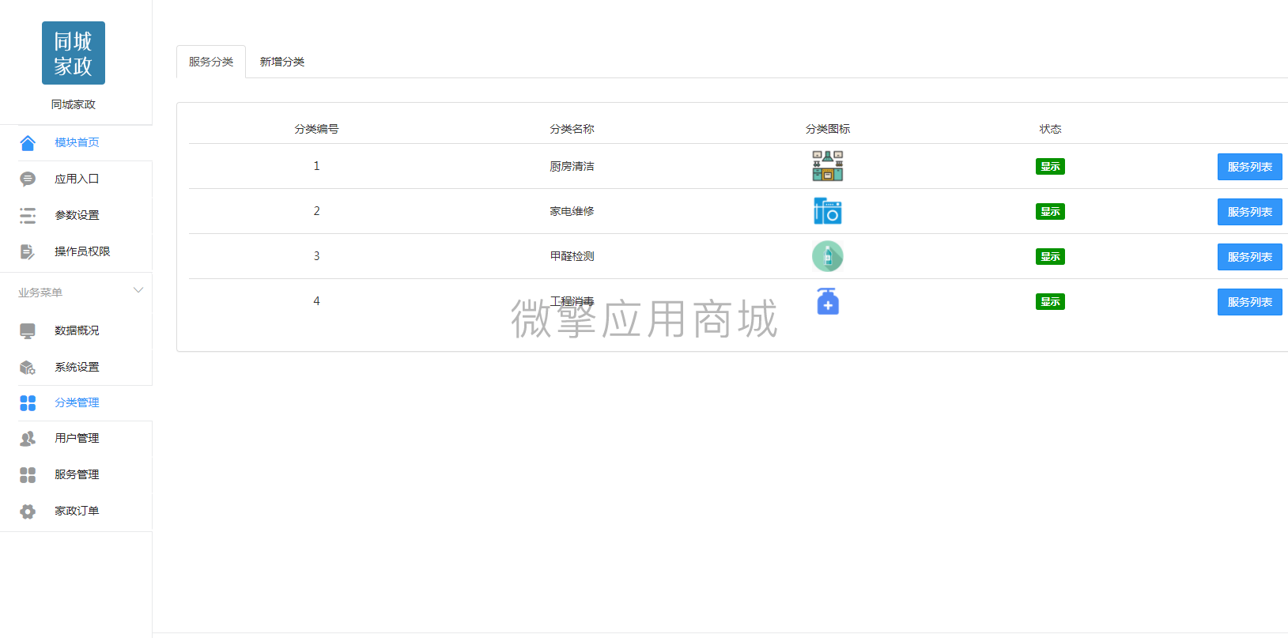This screenshot has width=1288, height=638.
Task: Click the 家电维修 category name
Action: [x=572, y=211]
